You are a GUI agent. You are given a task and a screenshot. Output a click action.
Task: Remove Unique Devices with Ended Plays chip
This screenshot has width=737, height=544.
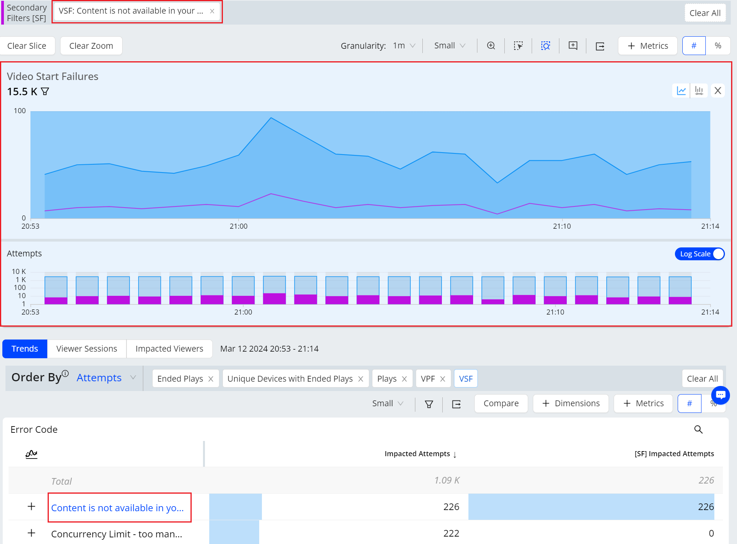(x=361, y=379)
